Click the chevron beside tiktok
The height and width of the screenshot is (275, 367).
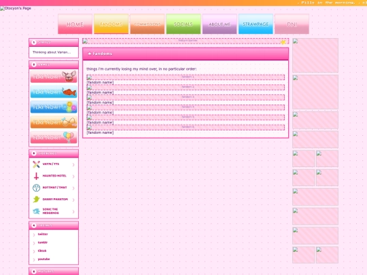click(x=34, y=251)
